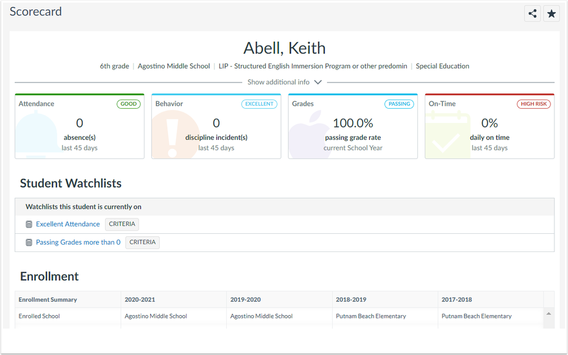Click the Special Education label
568x355 pixels.
pos(442,66)
